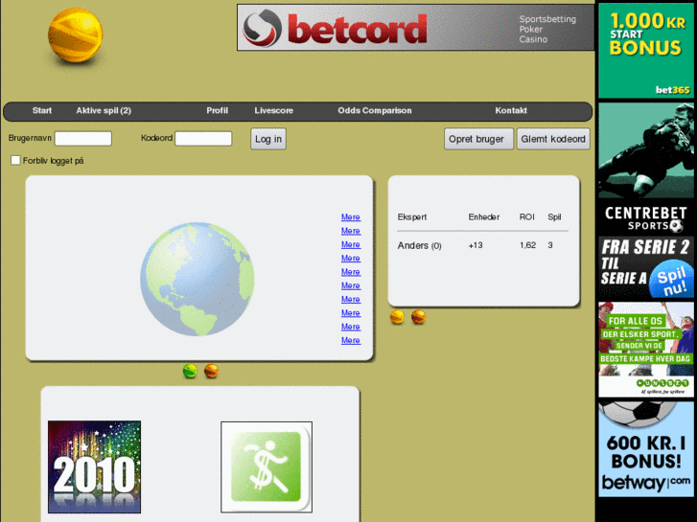
Task: Click the globe image
Action: click(197, 279)
